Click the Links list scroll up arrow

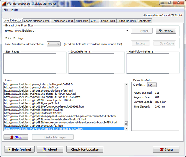pyautogui.click(x=127, y=85)
